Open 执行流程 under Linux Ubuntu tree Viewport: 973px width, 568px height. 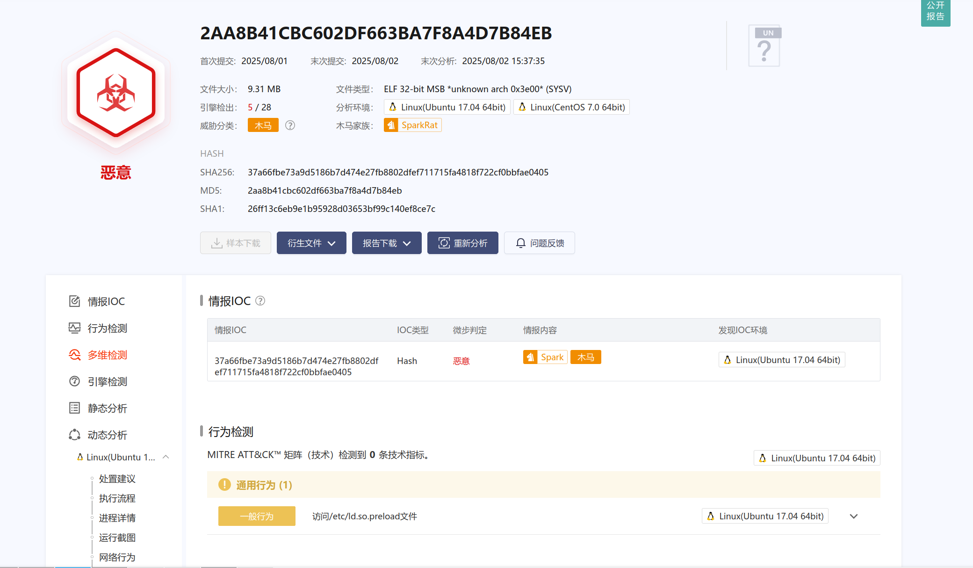click(117, 498)
